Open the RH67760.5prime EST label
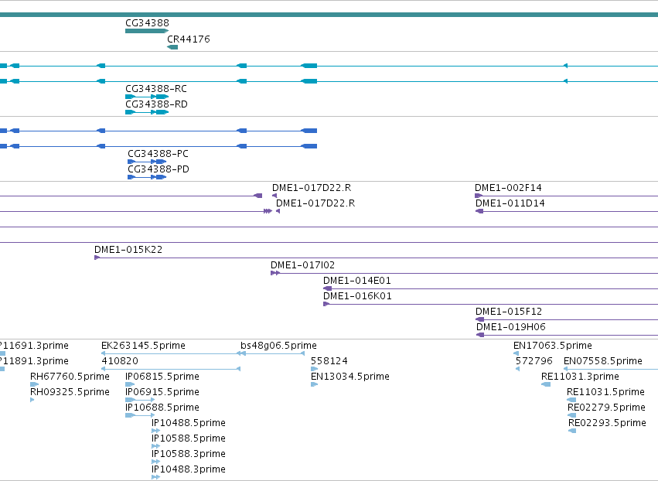658x481 pixels. [x=70, y=377]
